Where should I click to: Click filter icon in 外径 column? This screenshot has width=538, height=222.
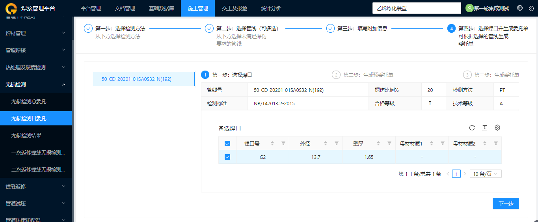tap(337, 144)
